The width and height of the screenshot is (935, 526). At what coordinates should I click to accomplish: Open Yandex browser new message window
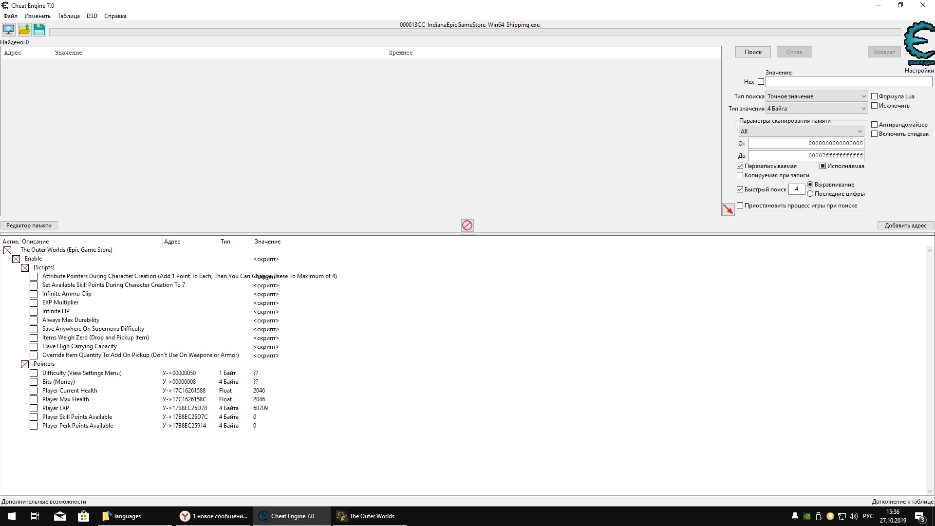point(214,516)
